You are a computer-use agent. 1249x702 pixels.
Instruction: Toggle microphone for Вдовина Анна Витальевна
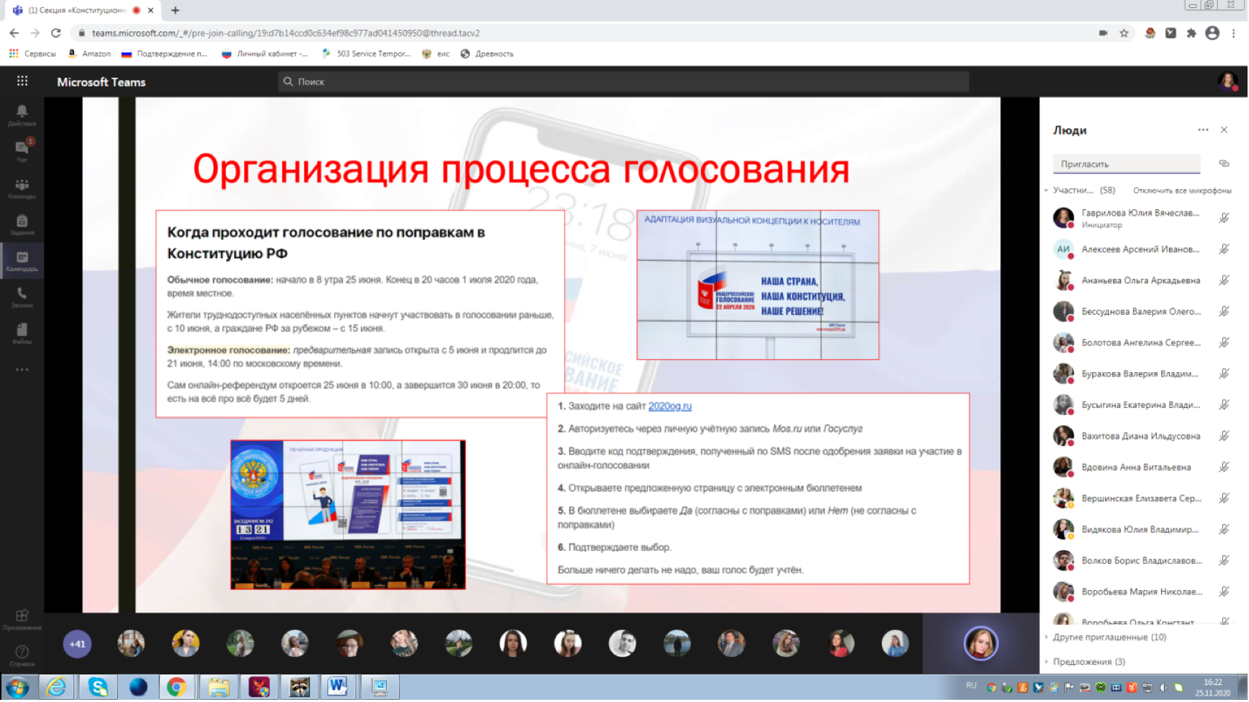click(x=1224, y=467)
